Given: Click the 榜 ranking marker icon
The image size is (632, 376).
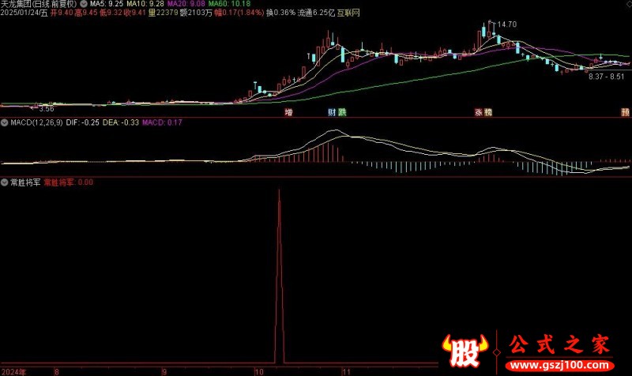Looking at the screenshot, I should point(488,112).
